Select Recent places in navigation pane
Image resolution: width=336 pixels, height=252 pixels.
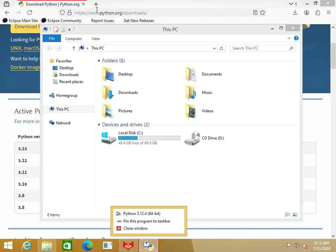pyautogui.click(x=71, y=82)
